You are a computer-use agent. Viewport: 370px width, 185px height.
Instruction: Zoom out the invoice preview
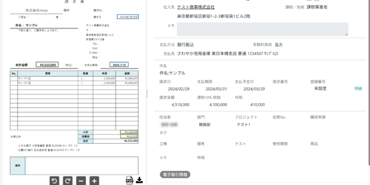[x=81, y=181]
